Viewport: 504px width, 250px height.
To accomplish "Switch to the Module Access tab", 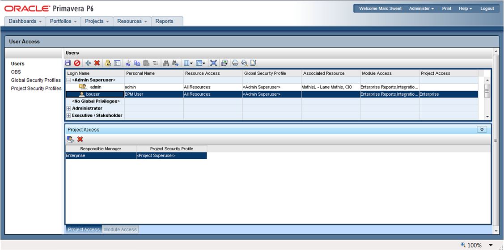I will coord(120,229).
